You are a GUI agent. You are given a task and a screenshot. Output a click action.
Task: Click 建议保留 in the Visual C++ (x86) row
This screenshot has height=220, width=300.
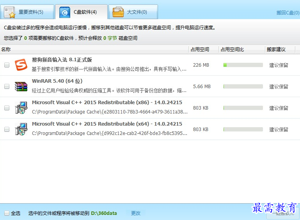279,108
